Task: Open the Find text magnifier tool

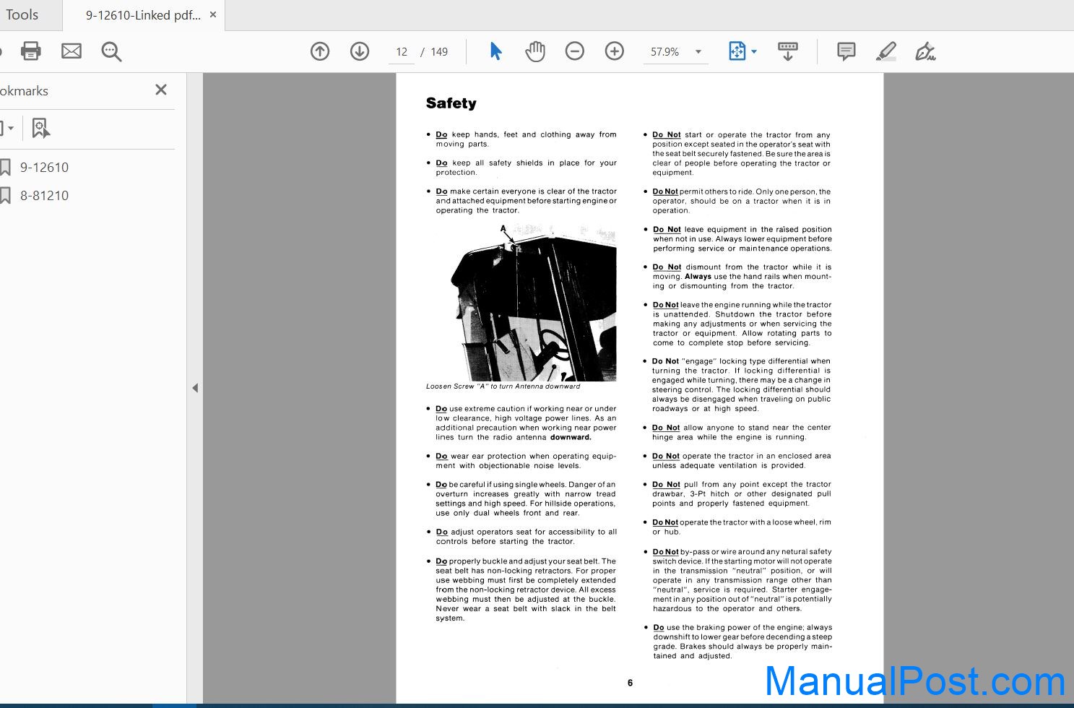Action: click(111, 51)
